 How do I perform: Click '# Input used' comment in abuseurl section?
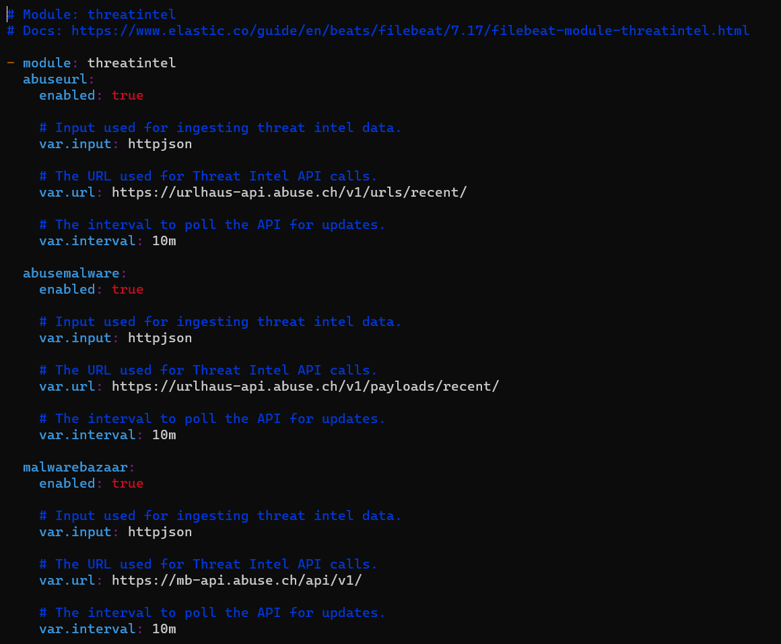point(220,127)
